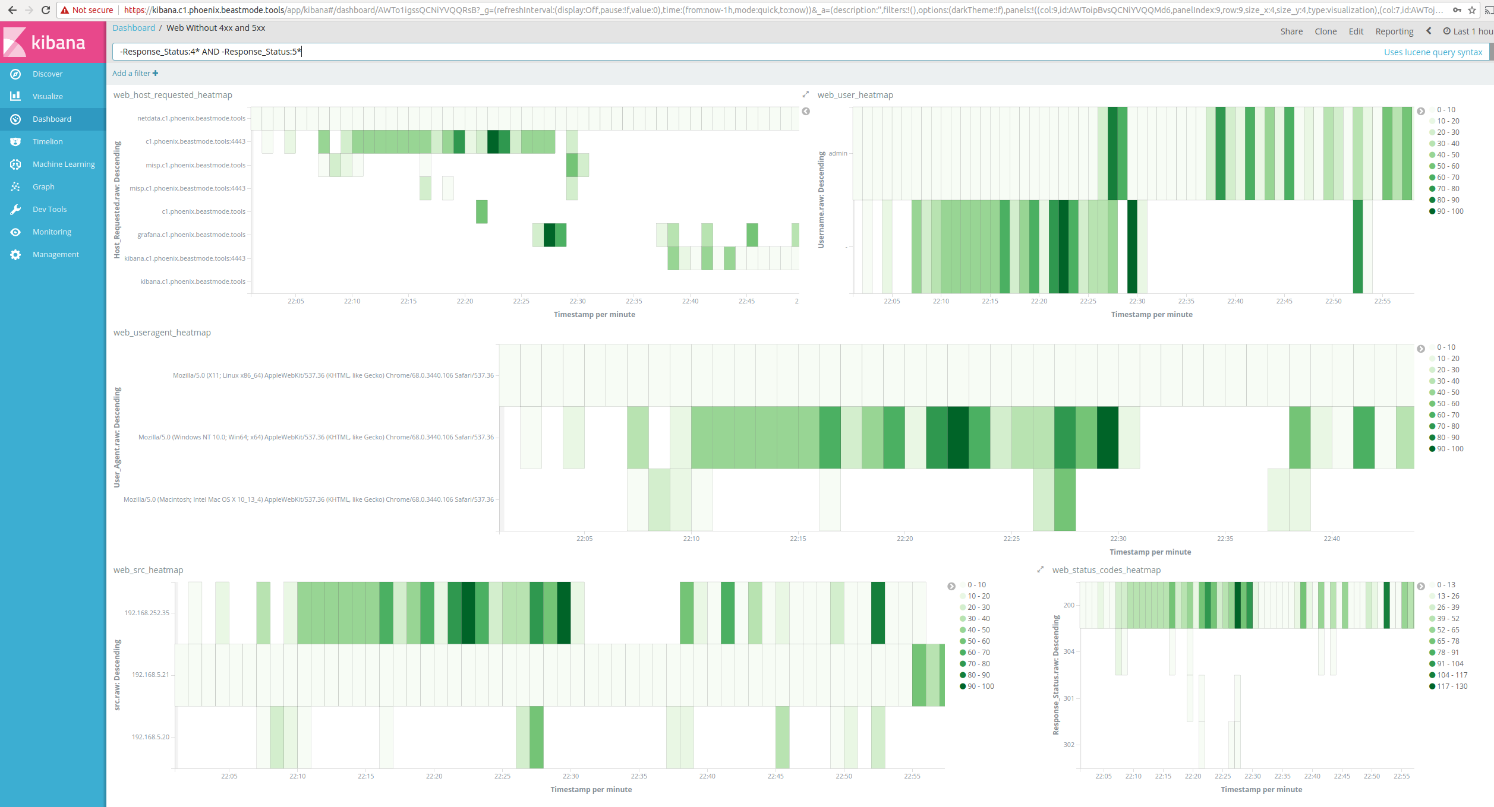
Task: Expand the web_host_requested_heatmap panel to fullscreen
Action: click(806, 94)
